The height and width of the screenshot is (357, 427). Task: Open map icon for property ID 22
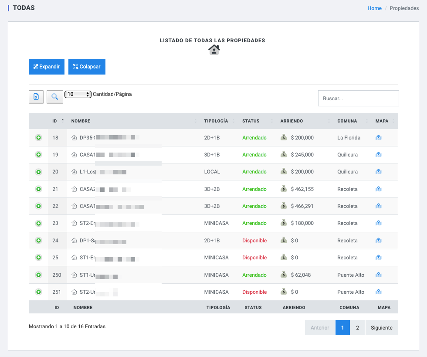tap(379, 206)
